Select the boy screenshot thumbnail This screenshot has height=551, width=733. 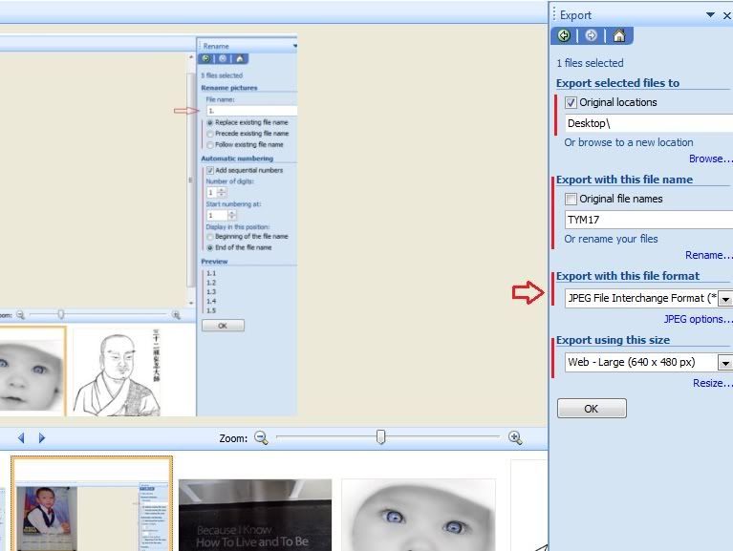click(92, 504)
